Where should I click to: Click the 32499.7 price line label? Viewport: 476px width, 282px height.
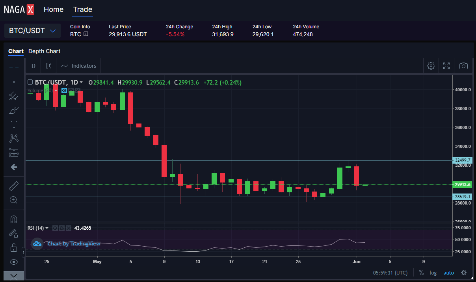click(463, 160)
